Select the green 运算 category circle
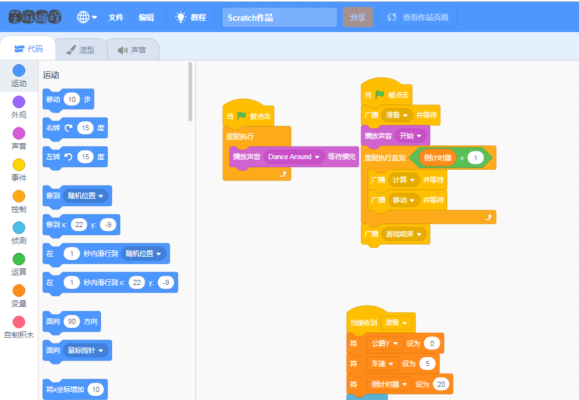The width and height of the screenshot is (579, 400). click(19, 259)
